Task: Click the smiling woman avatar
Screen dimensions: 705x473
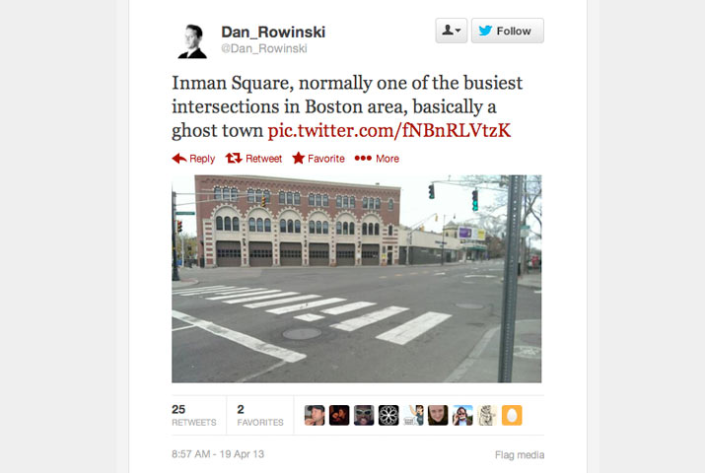Action: tap(438, 415)
